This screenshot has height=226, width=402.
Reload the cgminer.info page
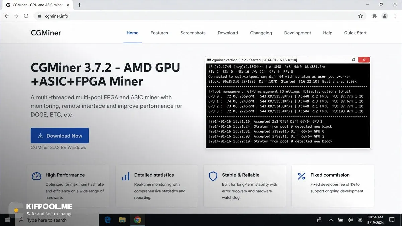tap(26, 16)
